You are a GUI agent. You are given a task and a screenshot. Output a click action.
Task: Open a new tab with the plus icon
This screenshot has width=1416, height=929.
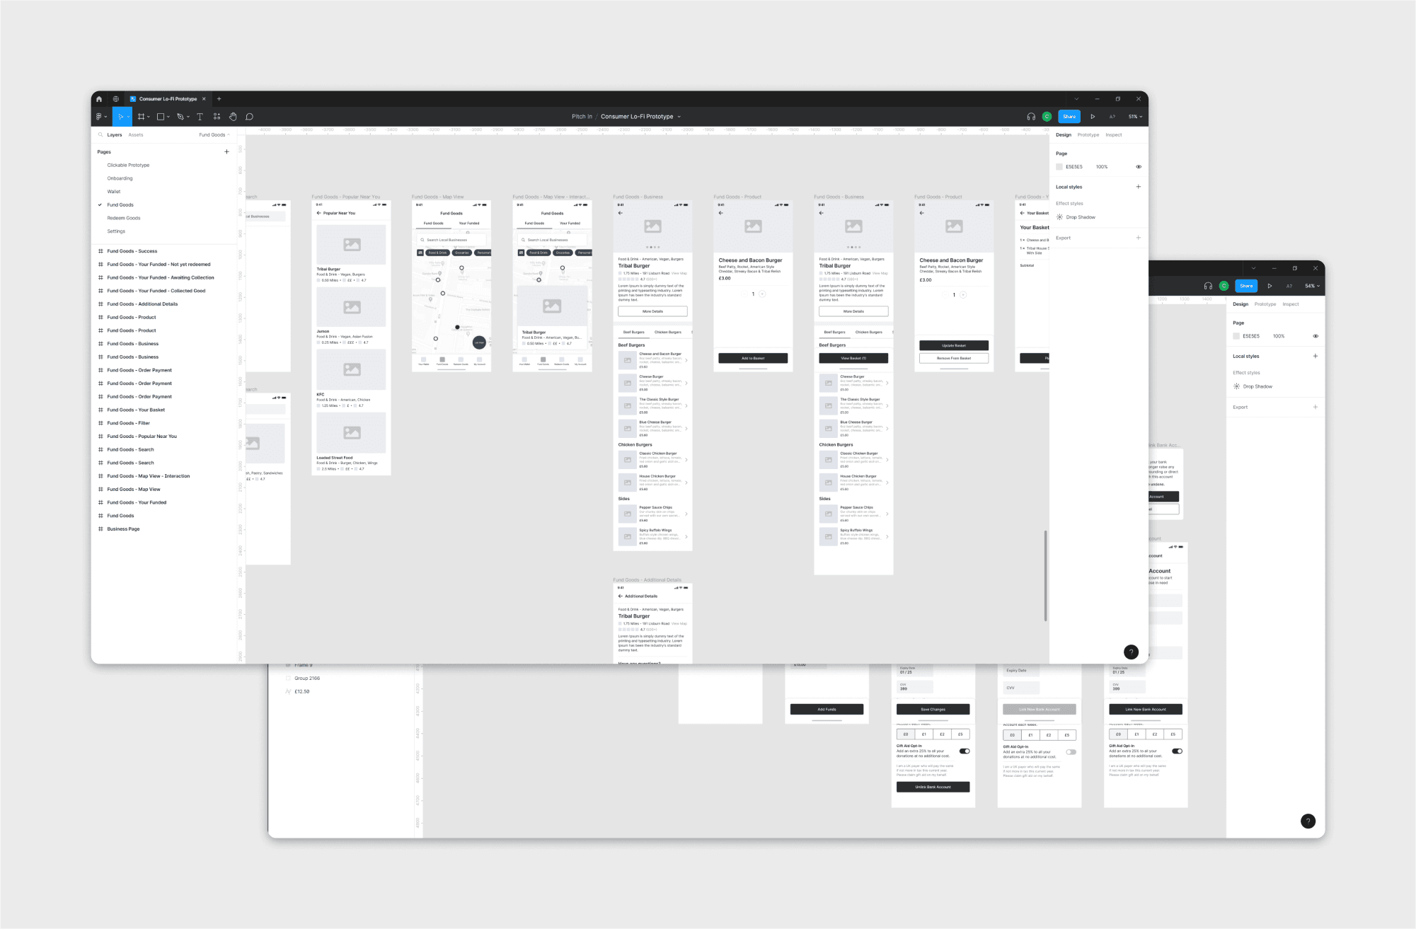(219, 99)
